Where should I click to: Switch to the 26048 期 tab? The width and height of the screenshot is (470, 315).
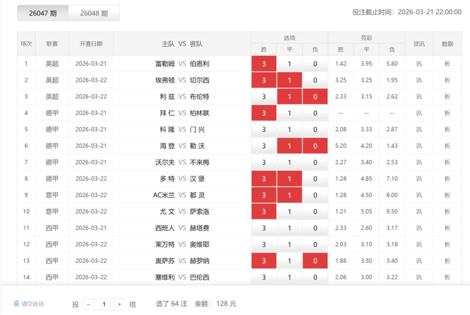click(x=94, y=13)
